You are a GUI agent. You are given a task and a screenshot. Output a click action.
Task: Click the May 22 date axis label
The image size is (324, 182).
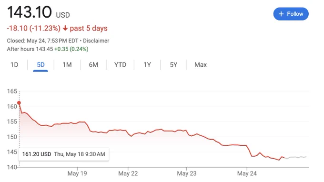(x=128, y=173)
